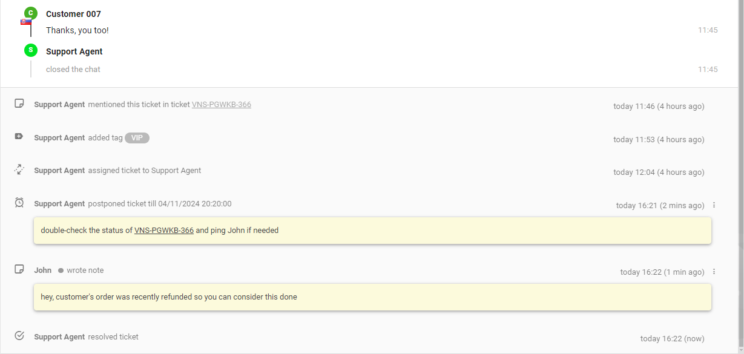
Task: Click the "closed the chat" status text
Action: 73,70
